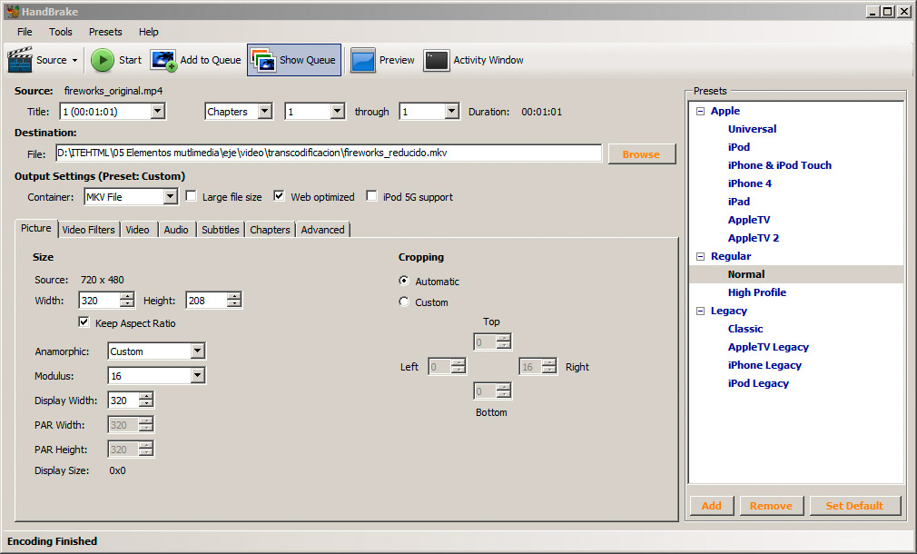Click the Source clapperboard icon
Image resolution: width=917 pixels, height=554 pixels.
click(20, 60)
